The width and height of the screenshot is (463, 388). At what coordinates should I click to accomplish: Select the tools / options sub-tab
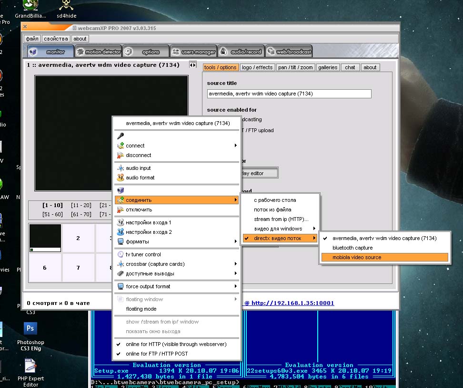tap(220, 67)
